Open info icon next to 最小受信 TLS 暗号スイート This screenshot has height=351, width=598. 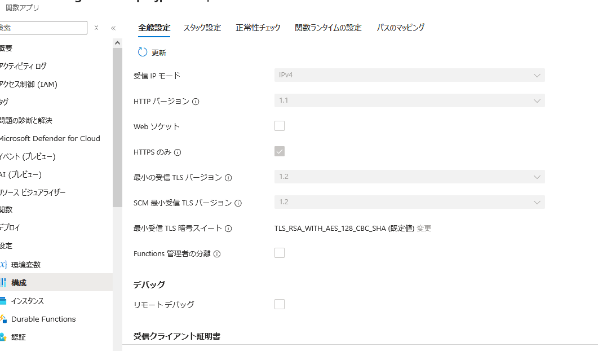[228, 229]
